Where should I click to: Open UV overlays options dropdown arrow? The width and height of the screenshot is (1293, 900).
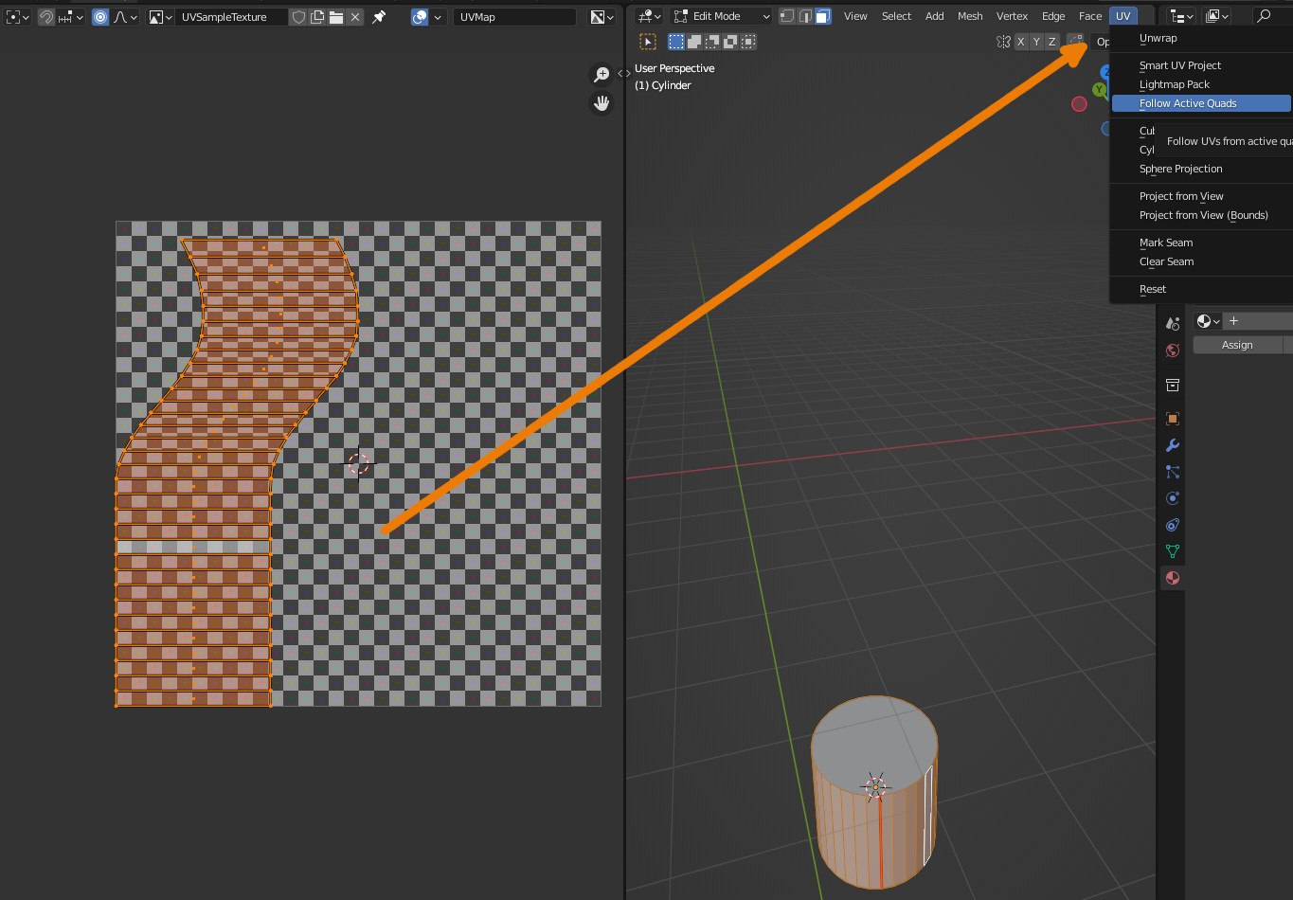pos(438,17)
